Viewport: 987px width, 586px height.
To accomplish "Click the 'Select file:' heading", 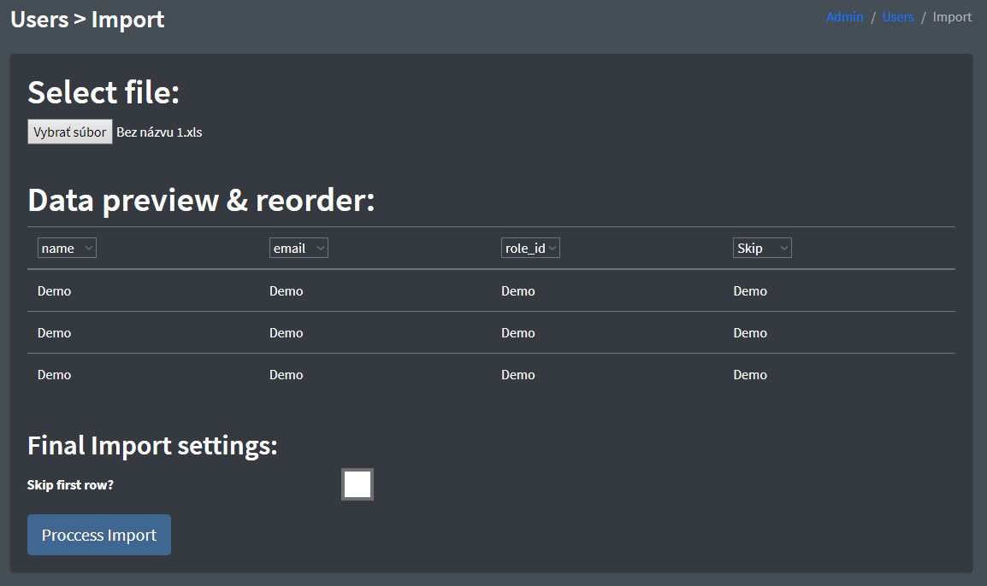I will pos(103,92).
